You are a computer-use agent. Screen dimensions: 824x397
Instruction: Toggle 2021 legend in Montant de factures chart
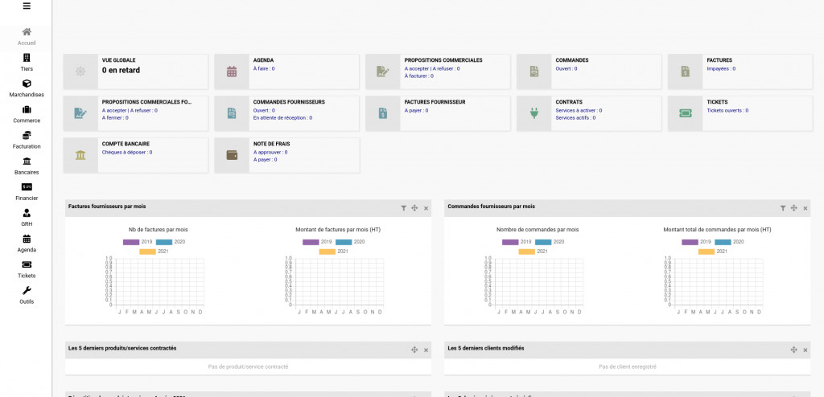click(327, 252)
